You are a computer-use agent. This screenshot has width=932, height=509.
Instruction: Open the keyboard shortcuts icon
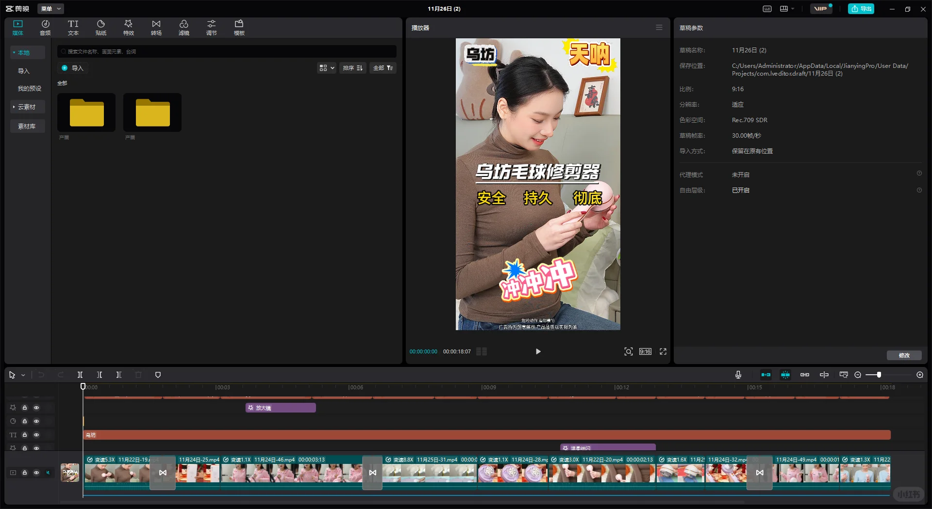(x=767, y=9)
